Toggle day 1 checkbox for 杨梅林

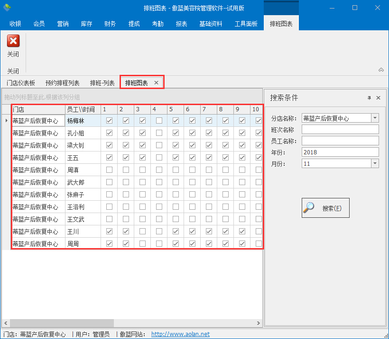point(110,121)
